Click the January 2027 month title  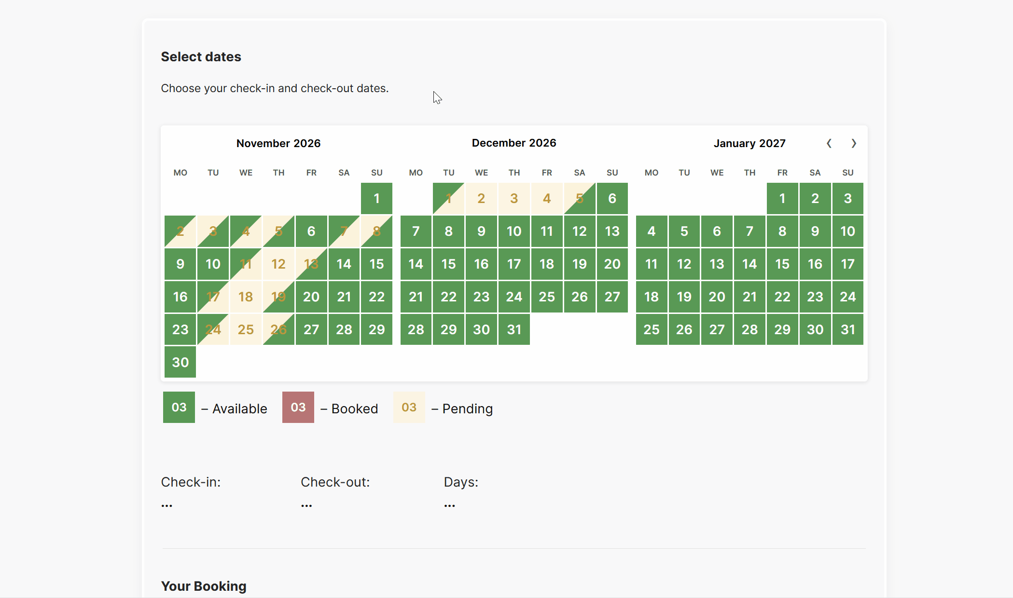point(749,143)
